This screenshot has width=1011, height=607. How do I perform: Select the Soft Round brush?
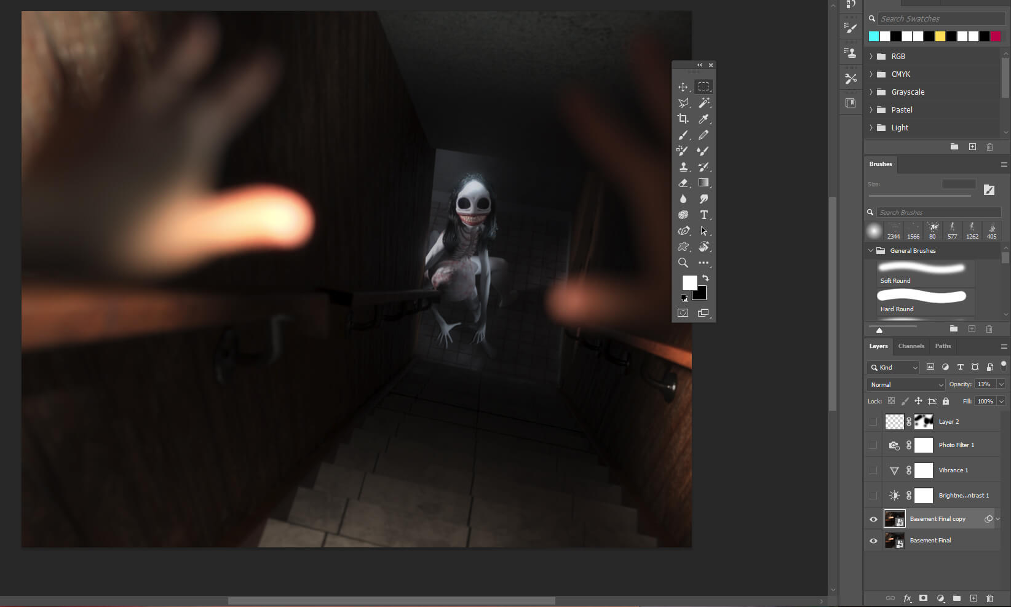coord(926,274)
